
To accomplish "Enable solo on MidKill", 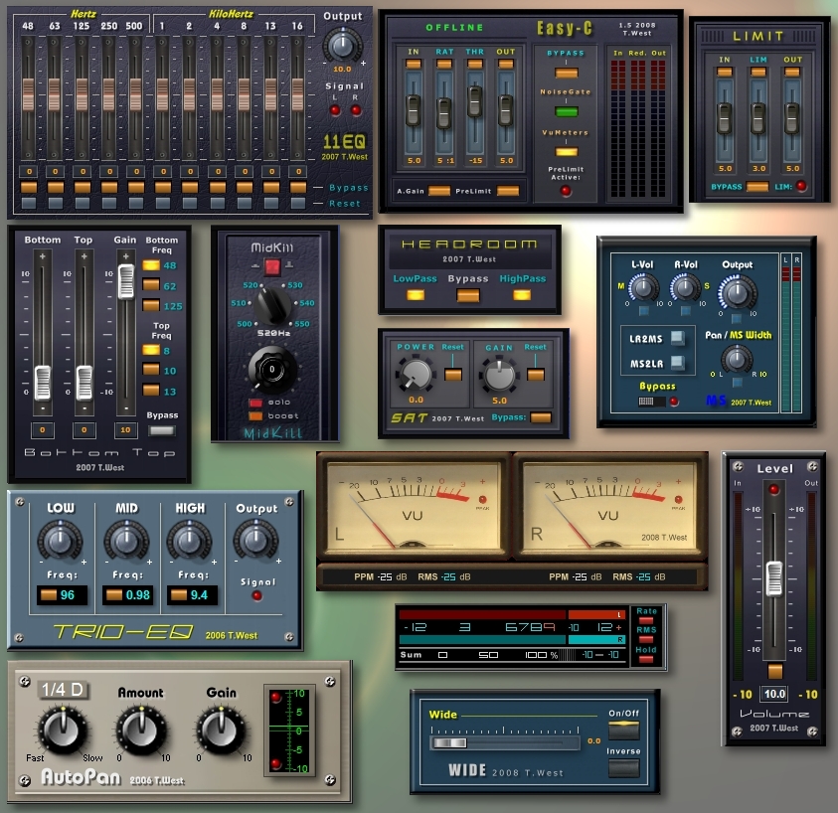I will click(x=256, y=401).
